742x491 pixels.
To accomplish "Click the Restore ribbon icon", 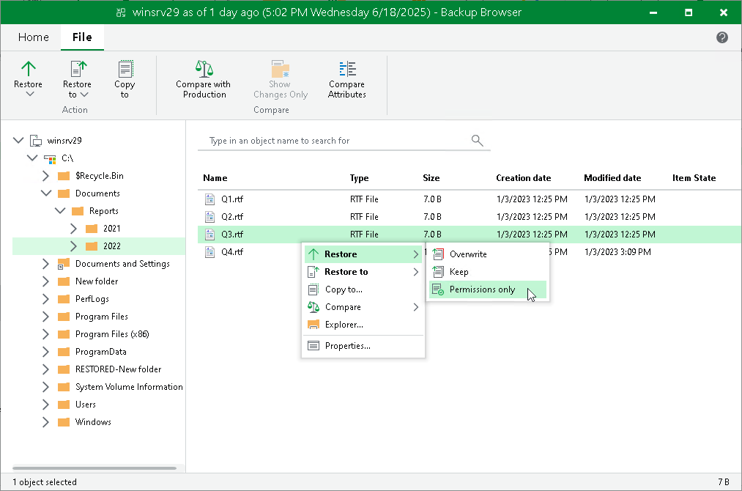I will [x=29, y=69].
